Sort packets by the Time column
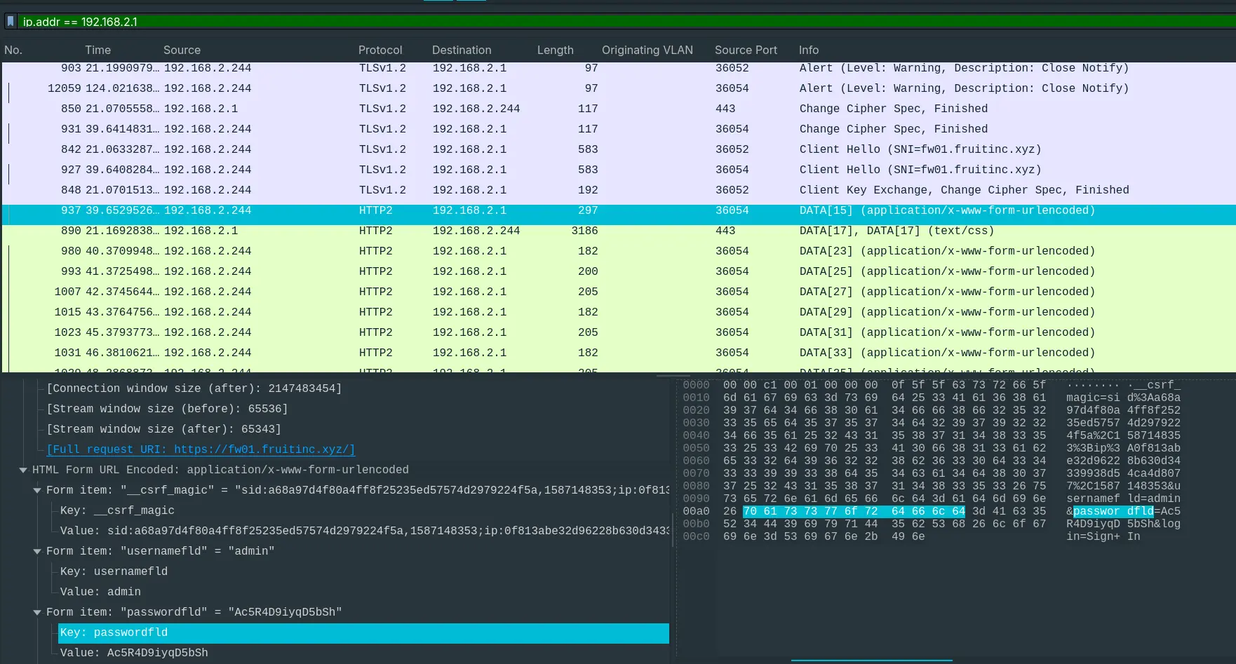The height and width of the screenshot is (664, 1236). click(98, 50)
